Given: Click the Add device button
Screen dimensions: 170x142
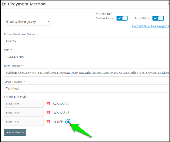Looking at the screenshot, I should click(x=15, y=132).
